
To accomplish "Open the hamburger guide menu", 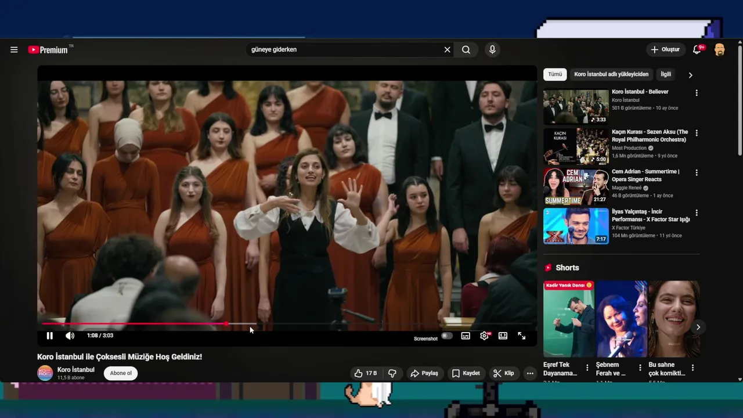I will click(x=14, y=50).
